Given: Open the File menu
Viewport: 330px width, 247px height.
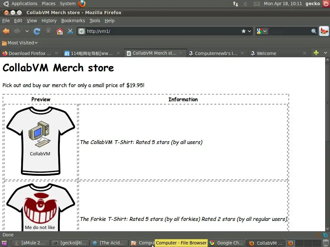Looking at the screenshot, I should 6,21.
